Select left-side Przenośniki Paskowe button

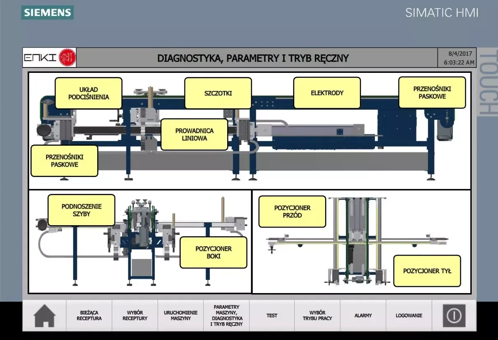[65, 161]
